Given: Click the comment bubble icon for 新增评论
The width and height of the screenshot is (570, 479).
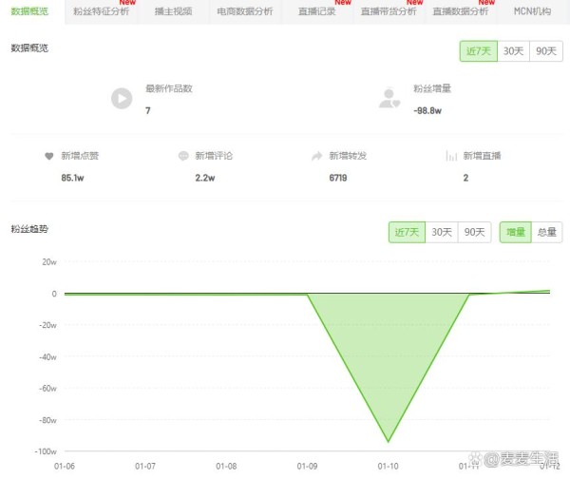Looking at the screenshot, I should pyautogui.click(x=183, y=156).
